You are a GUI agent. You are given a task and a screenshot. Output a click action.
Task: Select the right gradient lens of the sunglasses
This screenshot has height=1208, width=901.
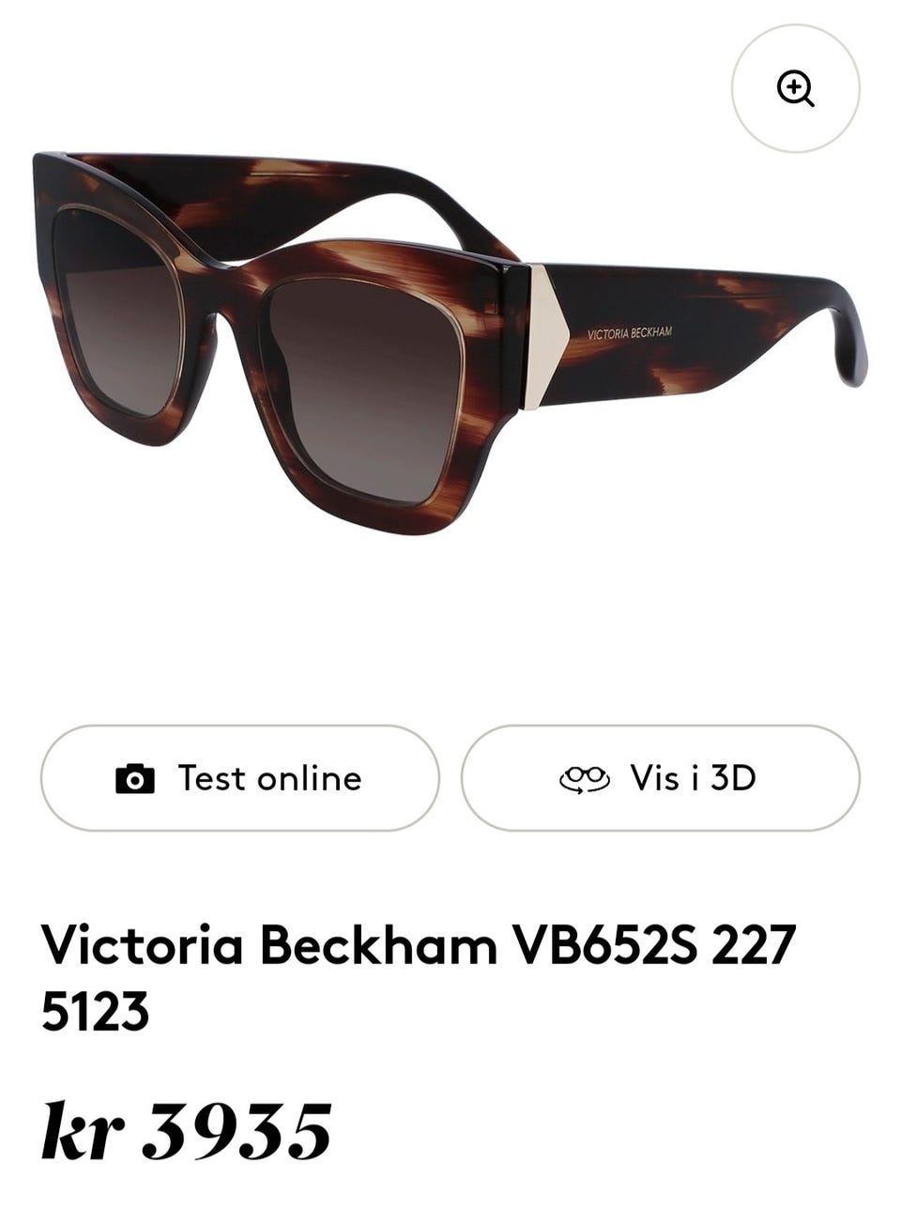[x=364, y=385]
